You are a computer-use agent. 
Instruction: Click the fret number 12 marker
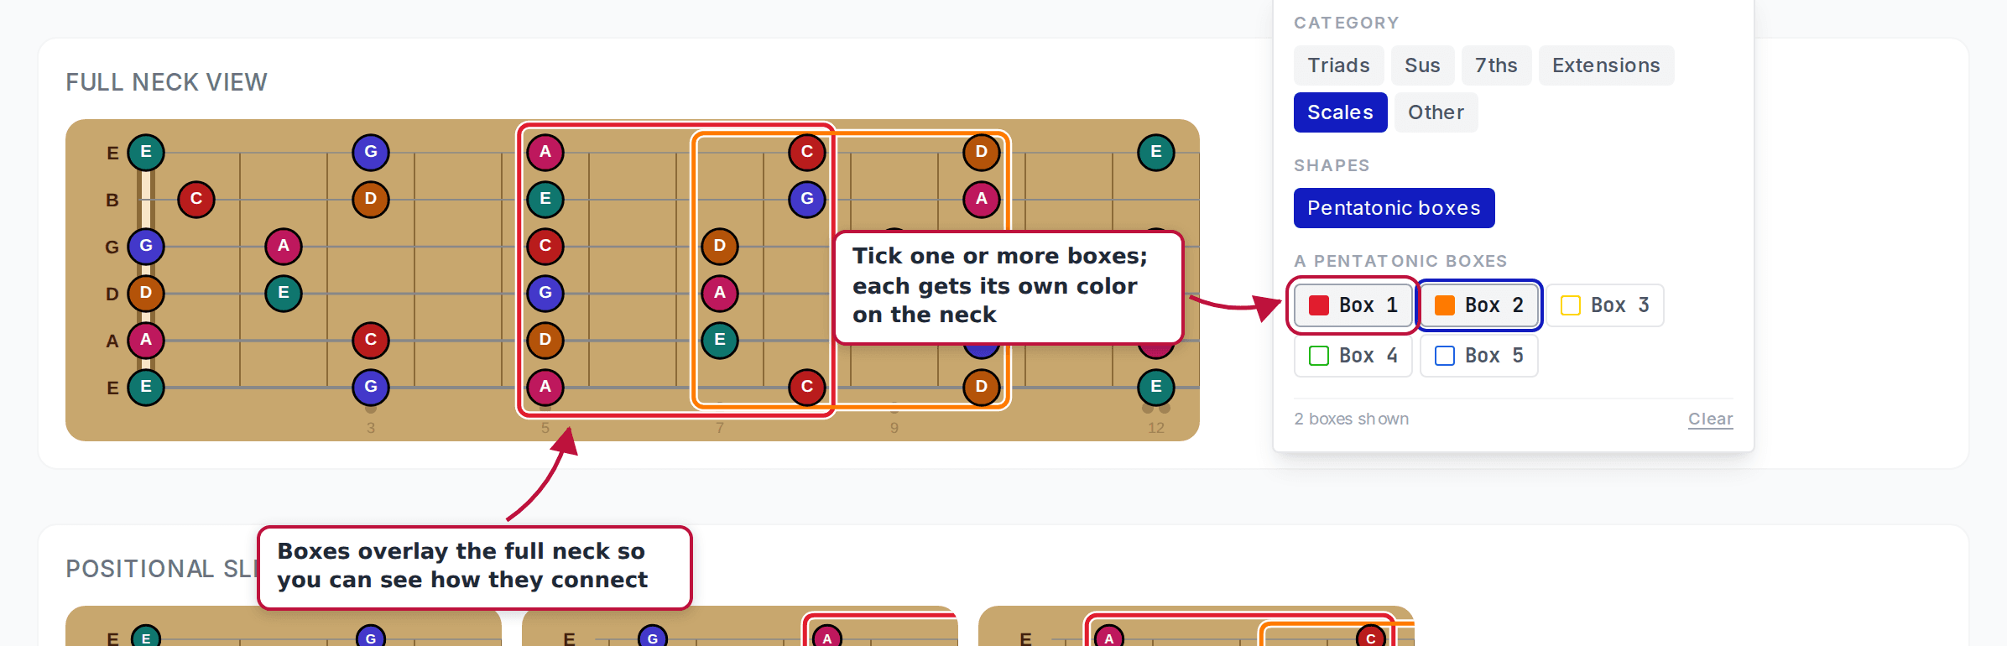(x=1156, y=428)
